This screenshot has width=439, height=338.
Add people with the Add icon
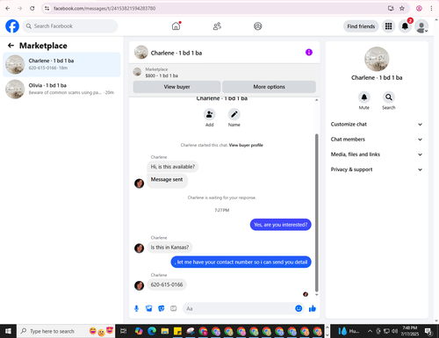(x=210, y=114)
